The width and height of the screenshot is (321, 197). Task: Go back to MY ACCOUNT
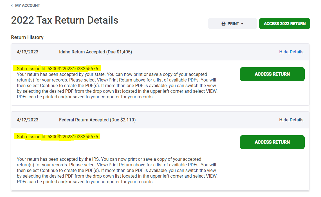[28, 6]
